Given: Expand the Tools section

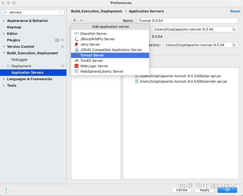Looking at the screenshot, I should point(4,85).
